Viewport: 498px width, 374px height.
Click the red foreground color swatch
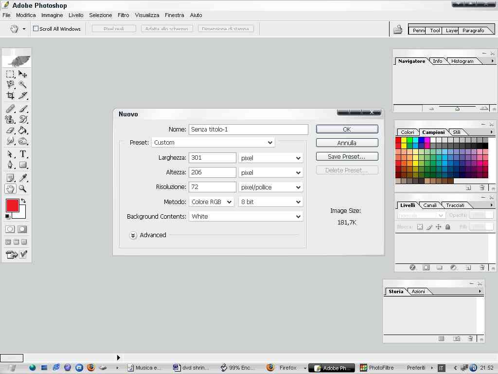pyautogui.click(x=12, y=206)
